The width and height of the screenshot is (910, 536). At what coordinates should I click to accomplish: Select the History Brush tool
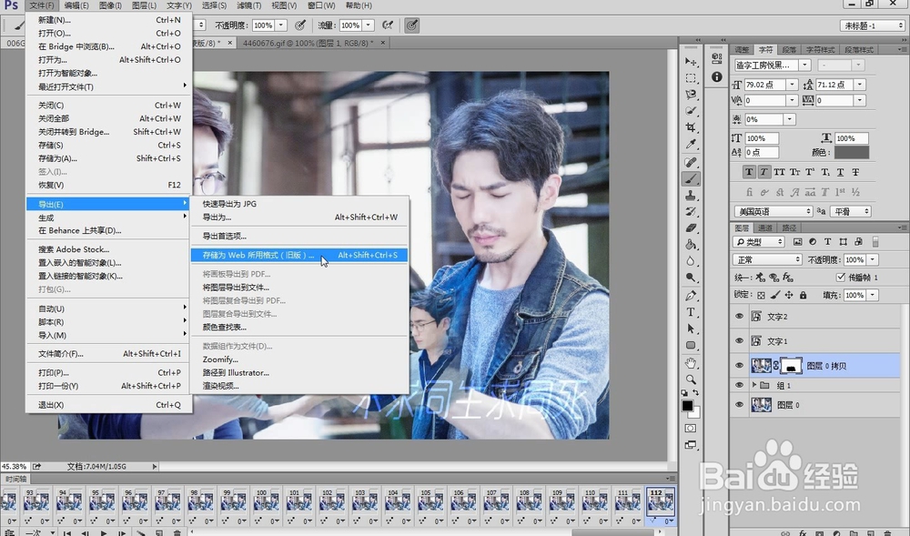coord(691,212)
